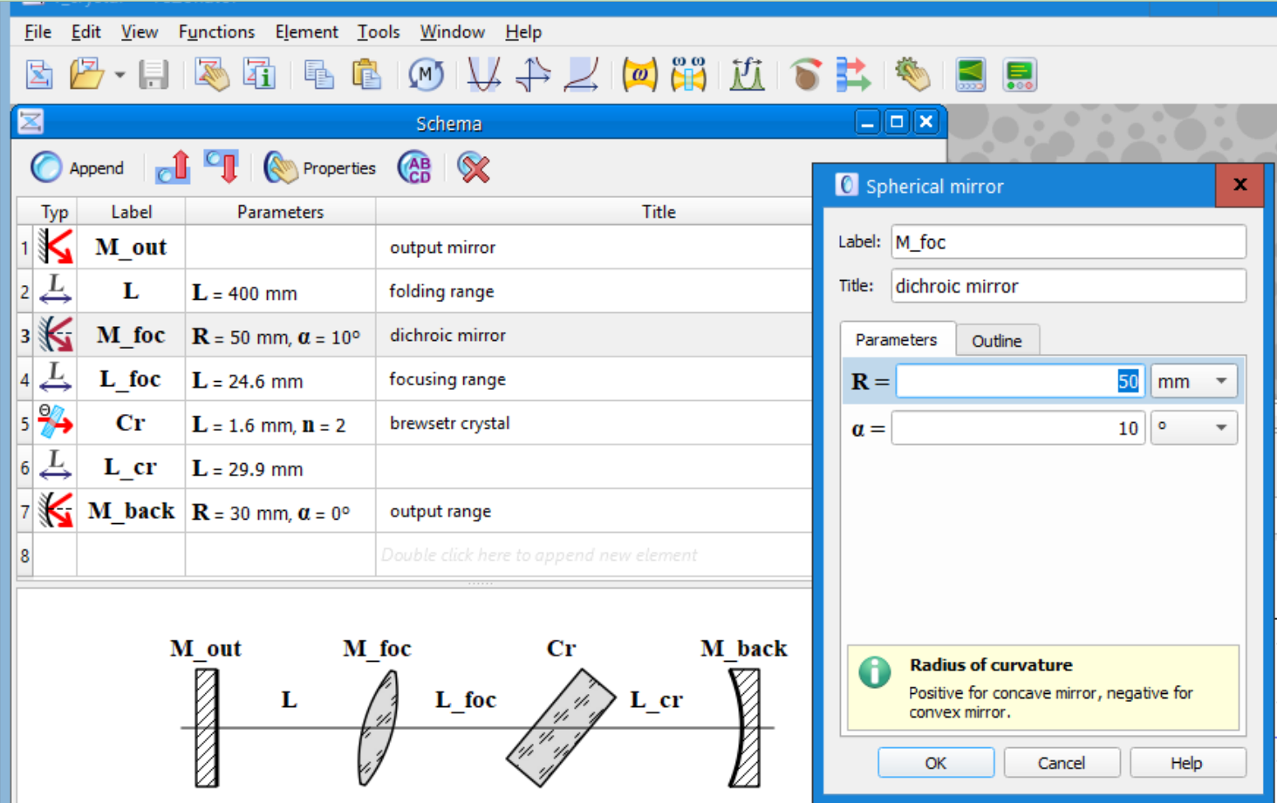1277x803 pixels.
Task: Open the beam parameters ω function
Action: (639, 74)
